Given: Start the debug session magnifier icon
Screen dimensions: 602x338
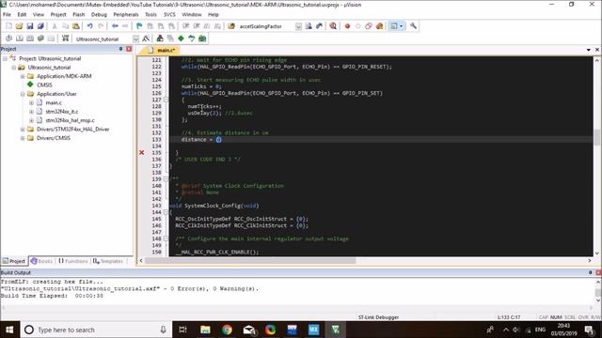Looking at the screenshot, I should tap(333, 26).
